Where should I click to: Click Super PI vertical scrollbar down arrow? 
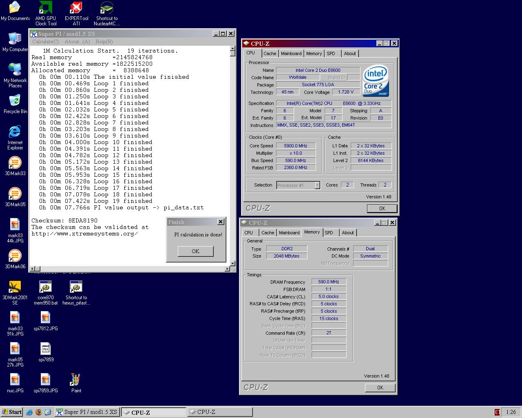point(233,263)
